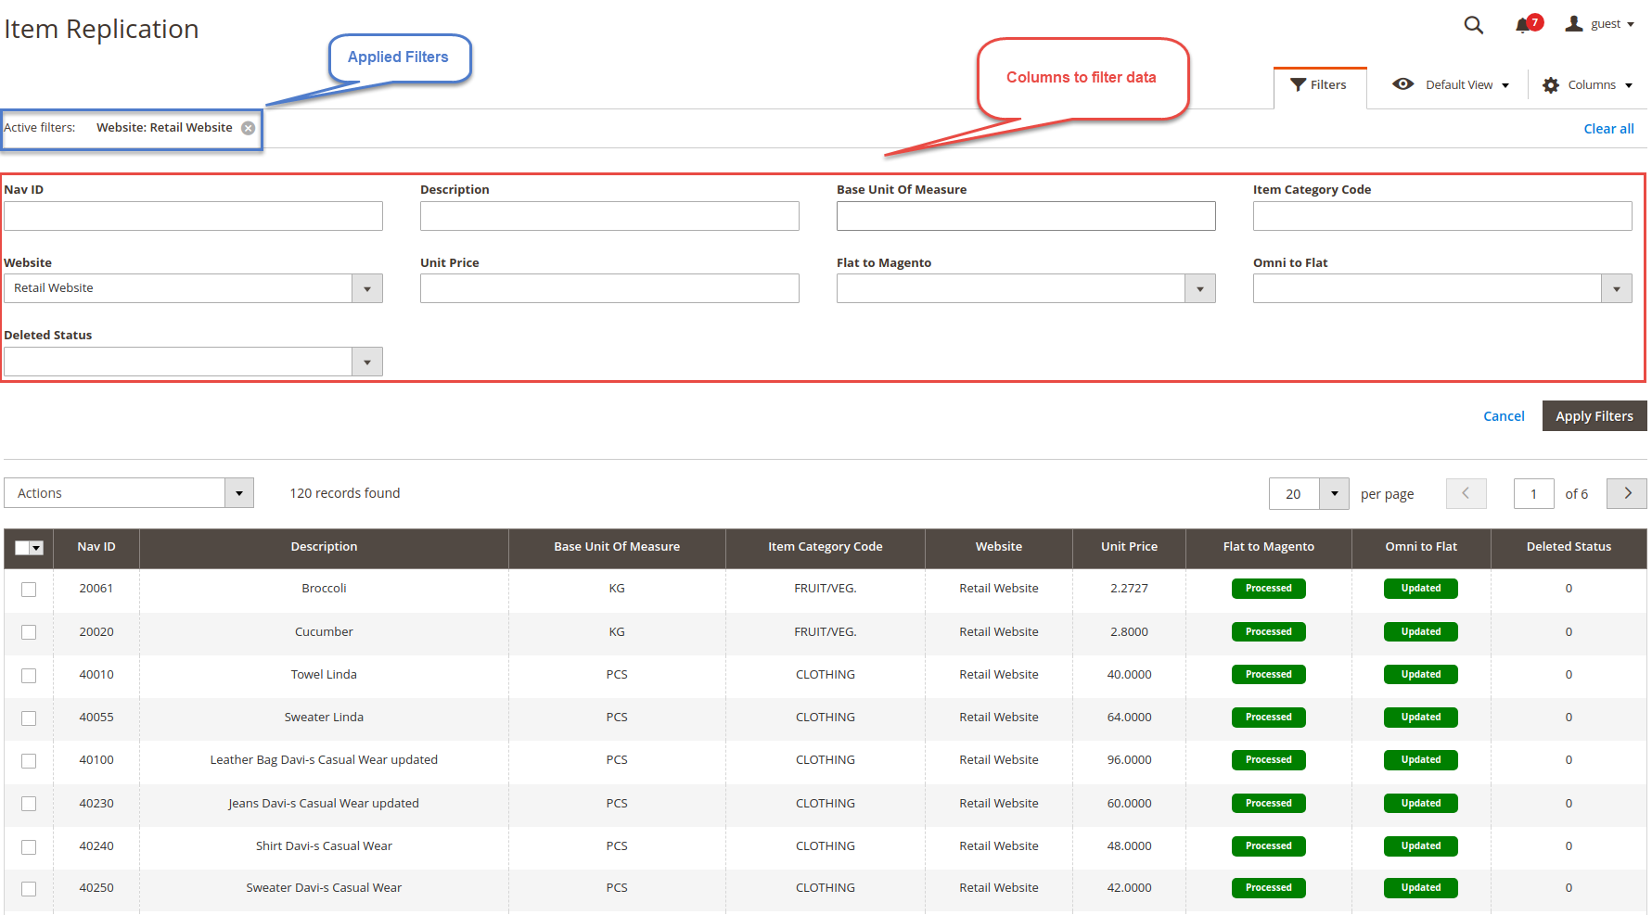This screenshot has height=915, width=1652.
Task: Go to the next page arrow
Action: click(1626, 493)
